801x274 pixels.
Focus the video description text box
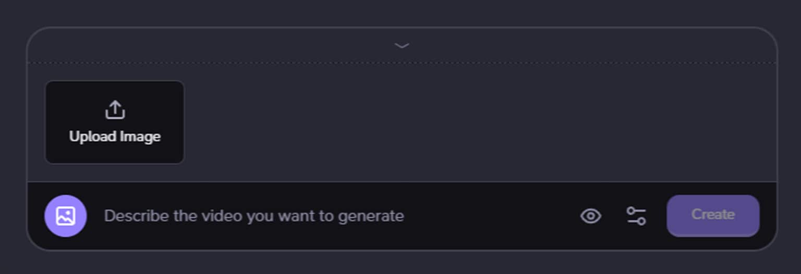point(313,216)
